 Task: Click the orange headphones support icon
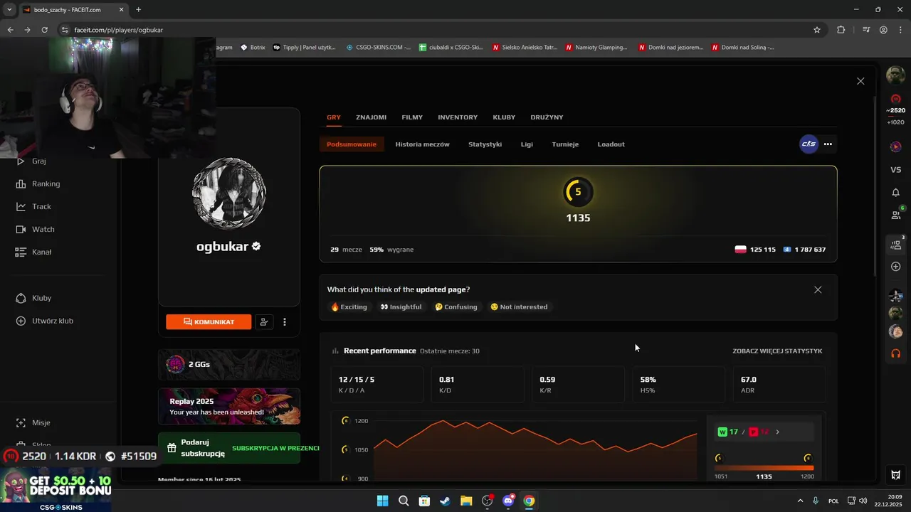tap(896, 353)
